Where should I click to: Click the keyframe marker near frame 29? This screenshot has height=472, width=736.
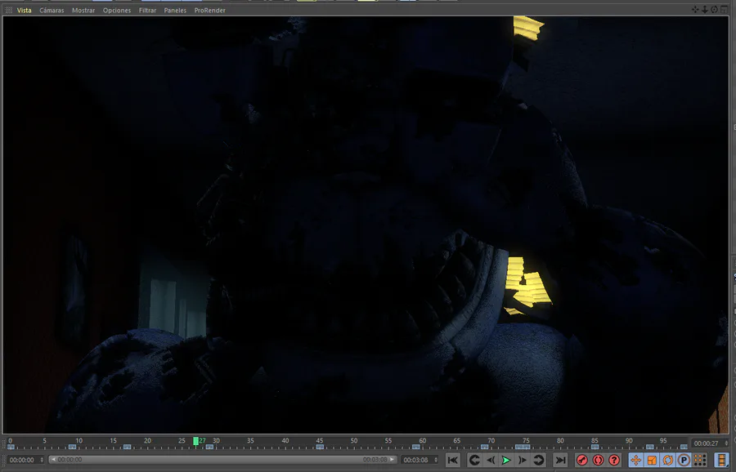(x=209, y=447)
